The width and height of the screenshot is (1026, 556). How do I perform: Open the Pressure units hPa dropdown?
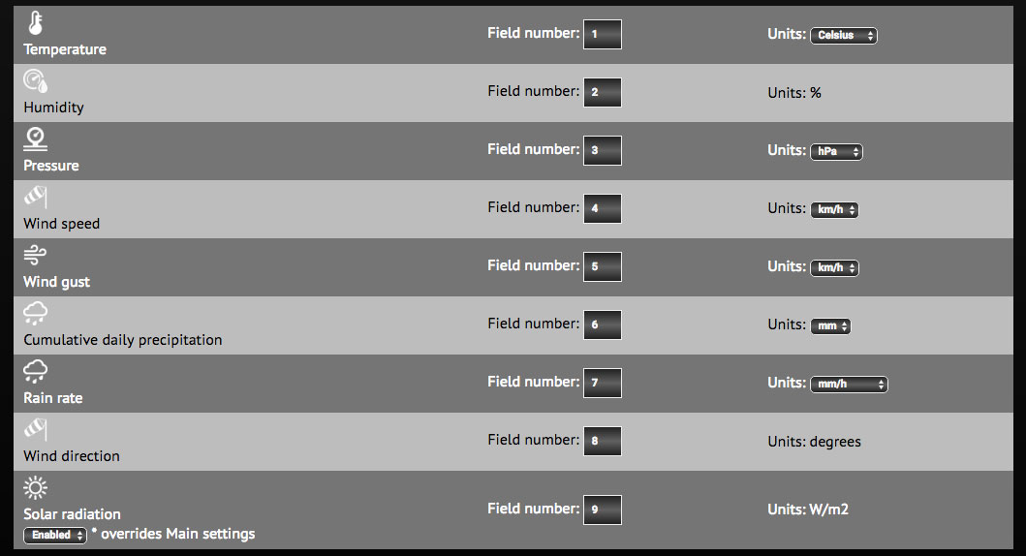coord(836,152)
